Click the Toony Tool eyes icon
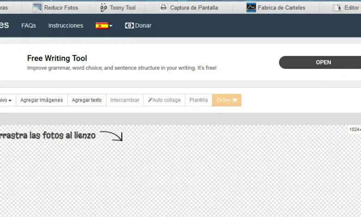This screenshot has height=217, width=361. point(104,7)
